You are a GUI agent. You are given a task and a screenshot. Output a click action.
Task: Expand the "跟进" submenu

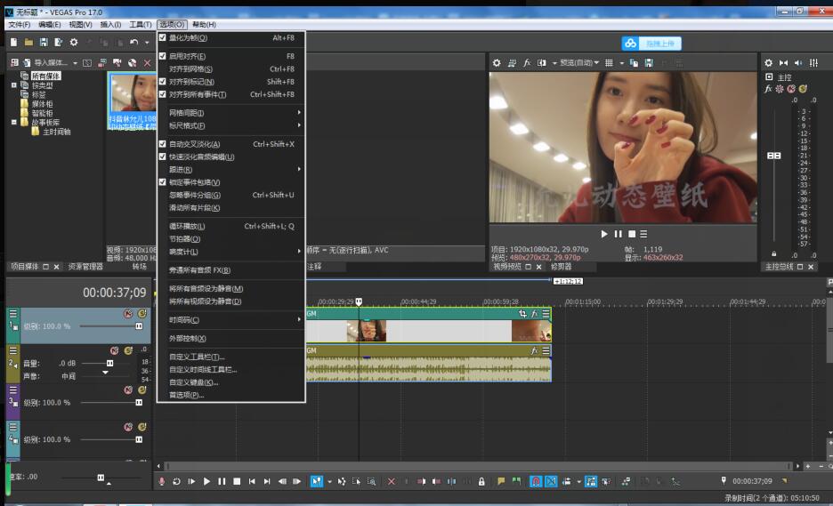(231, 169)
